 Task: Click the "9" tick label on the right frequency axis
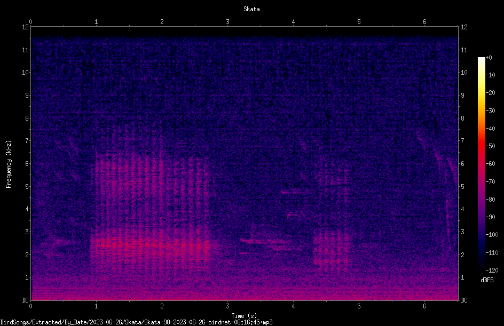tap(462, 96)
